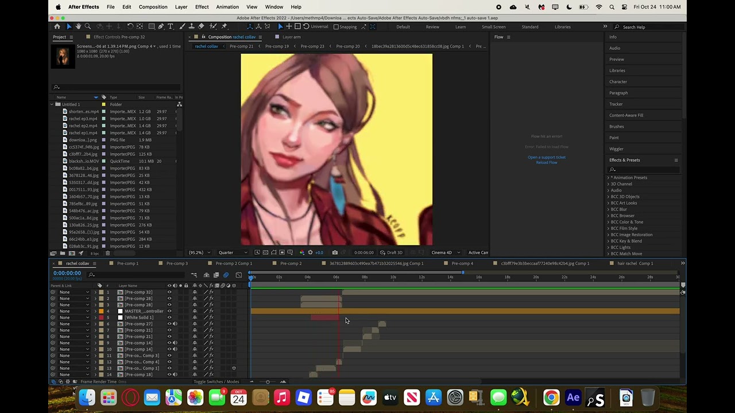This screenshot has width=735, height=413.
Task: Toggle Draft 3D in the viewer
Action: (391, 252)
